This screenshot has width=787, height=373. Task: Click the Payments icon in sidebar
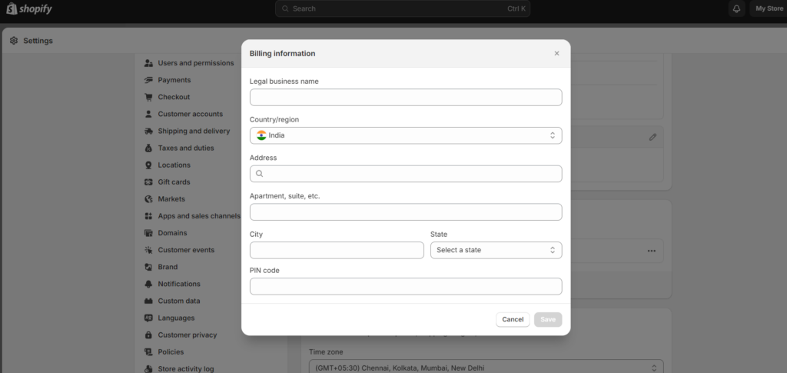[x=148, y=80]
